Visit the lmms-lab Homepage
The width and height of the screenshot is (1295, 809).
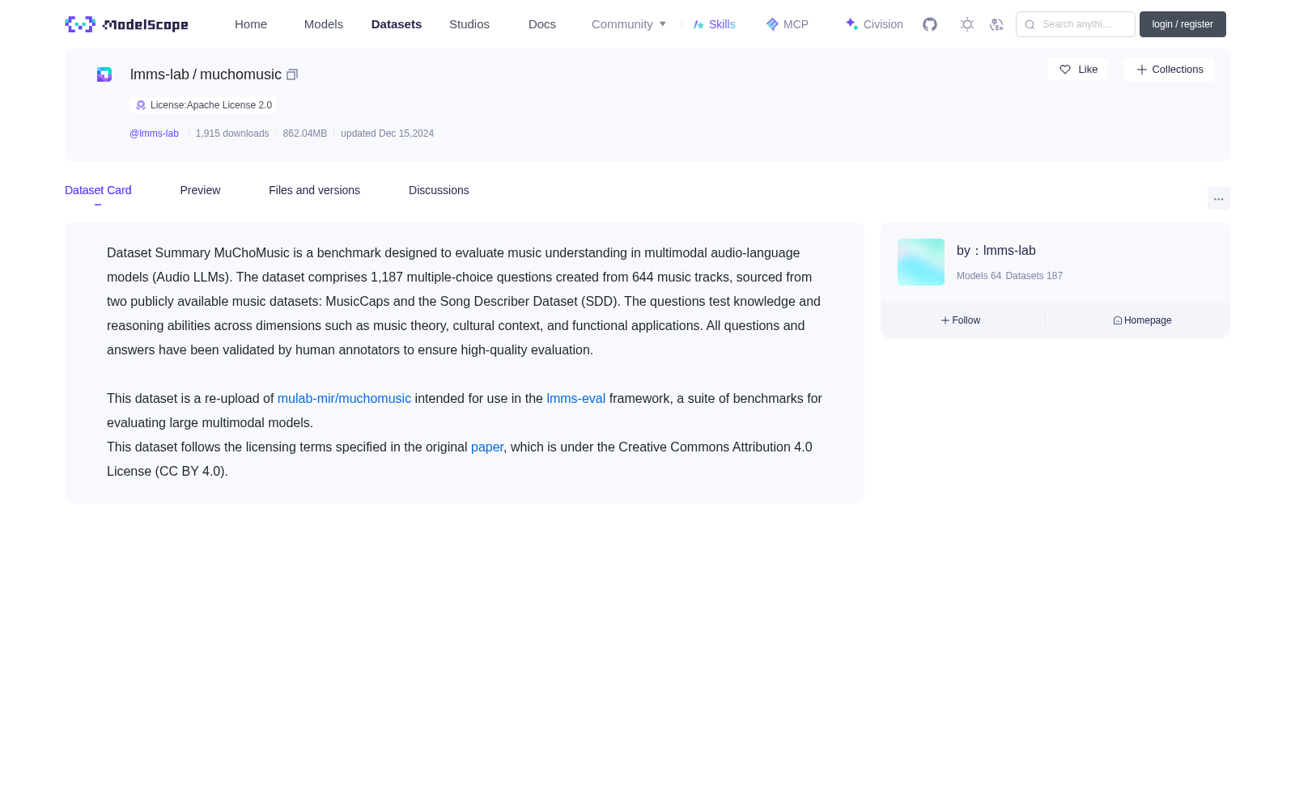coord(1142,320)
